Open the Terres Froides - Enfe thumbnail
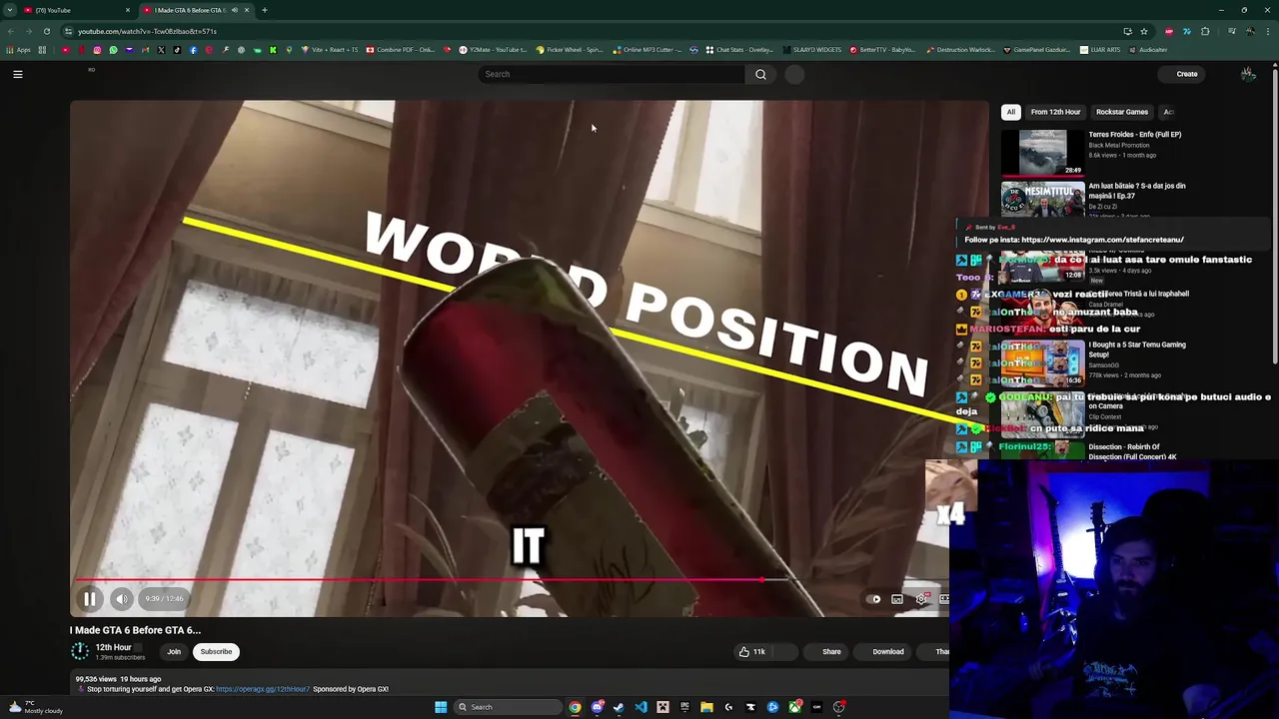1279x719 pixels. point(1042,152)
